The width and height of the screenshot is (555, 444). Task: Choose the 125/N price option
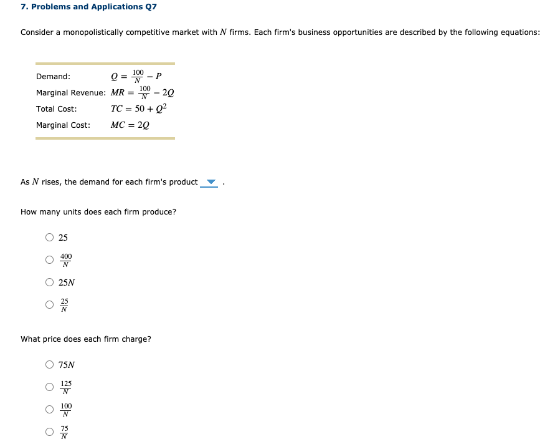point(49,387)
